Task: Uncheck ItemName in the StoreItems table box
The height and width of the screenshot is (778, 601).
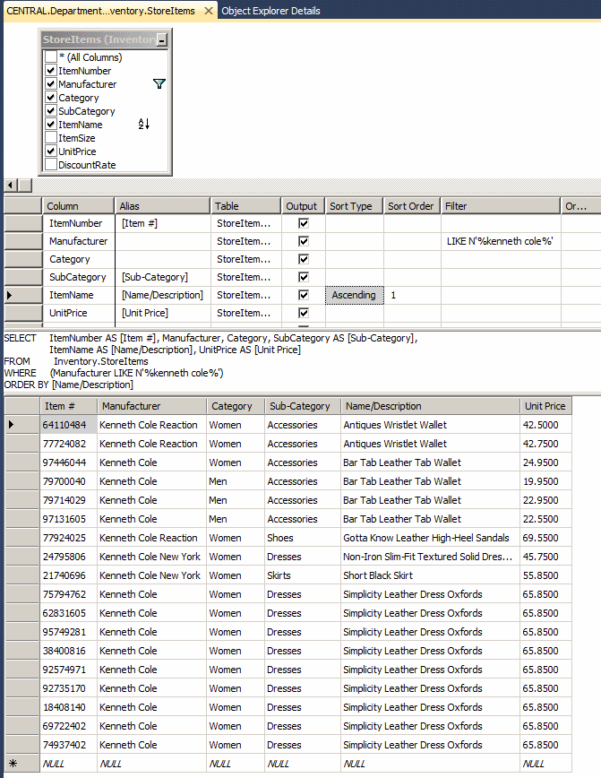Action: (x=50, y=124)
